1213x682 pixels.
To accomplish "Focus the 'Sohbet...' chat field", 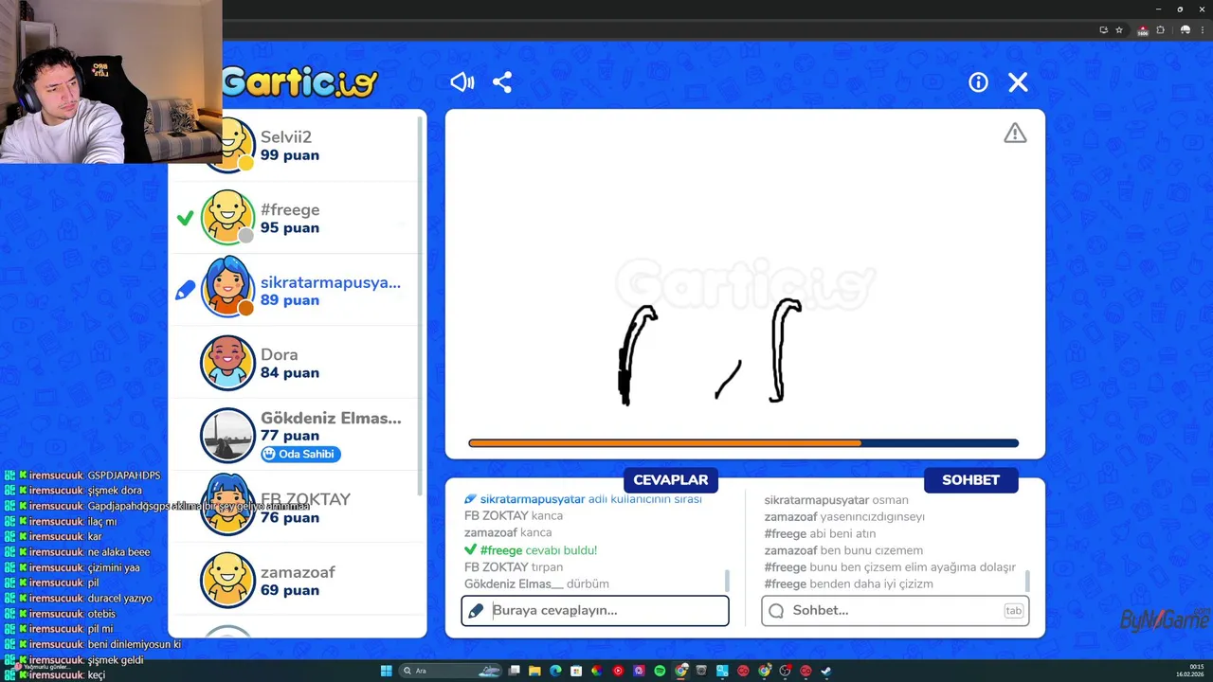I will (895, 611).
